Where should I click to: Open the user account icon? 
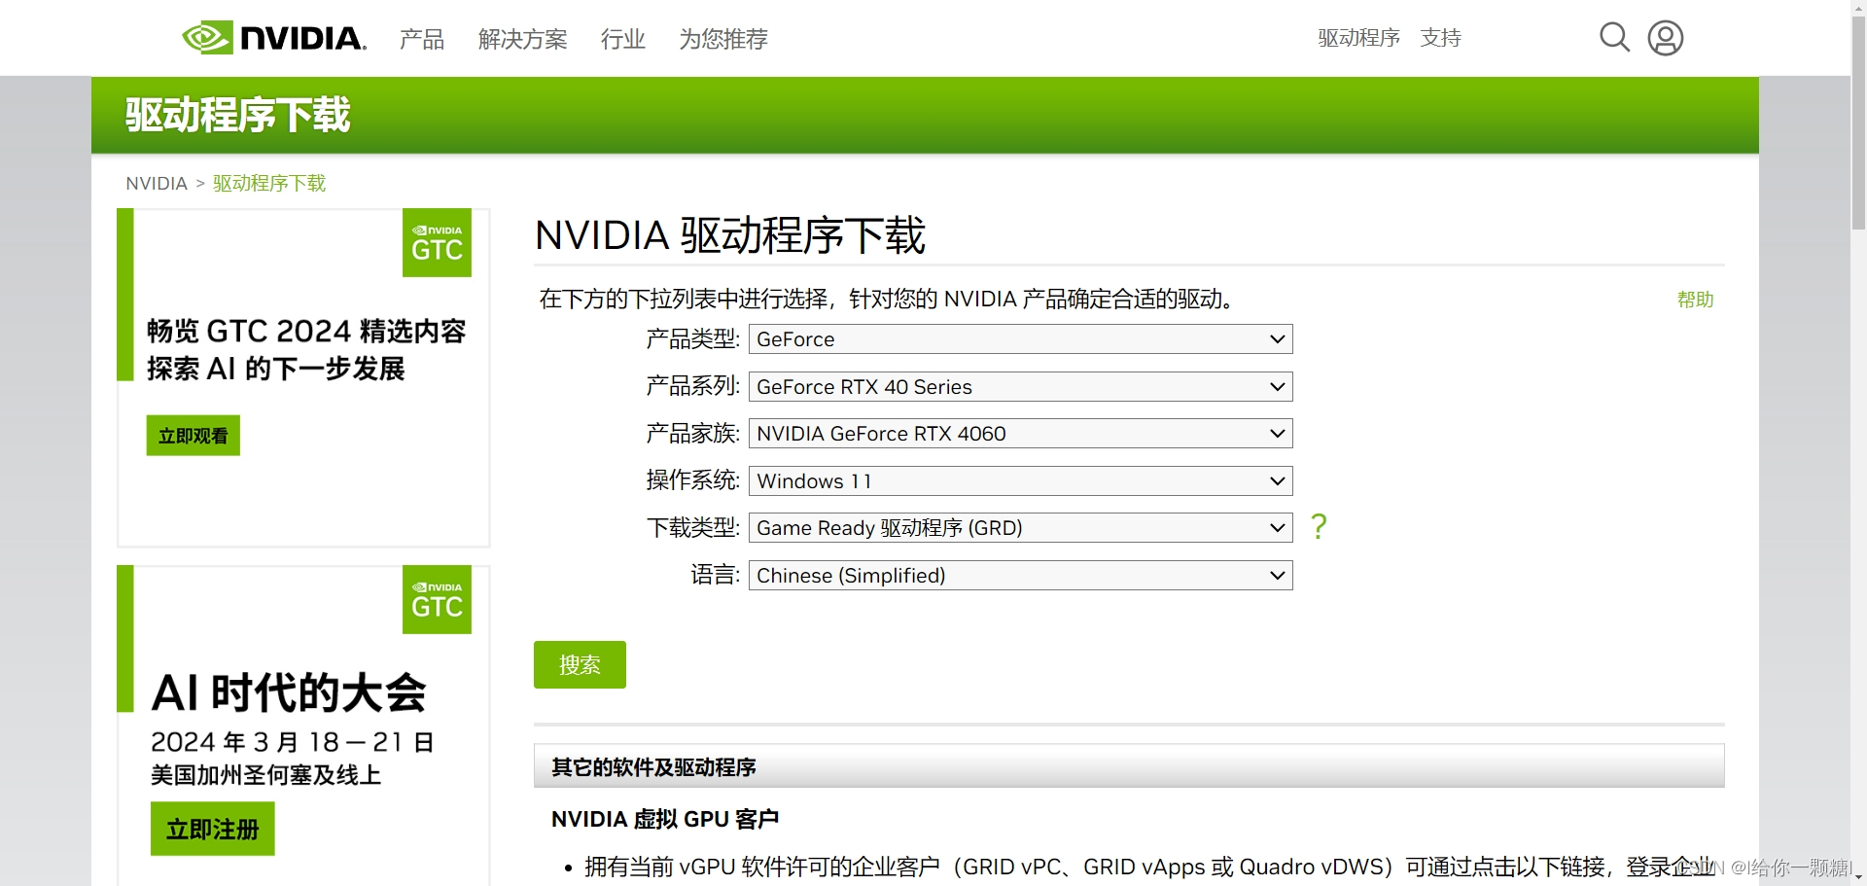tap(1666, 38)
